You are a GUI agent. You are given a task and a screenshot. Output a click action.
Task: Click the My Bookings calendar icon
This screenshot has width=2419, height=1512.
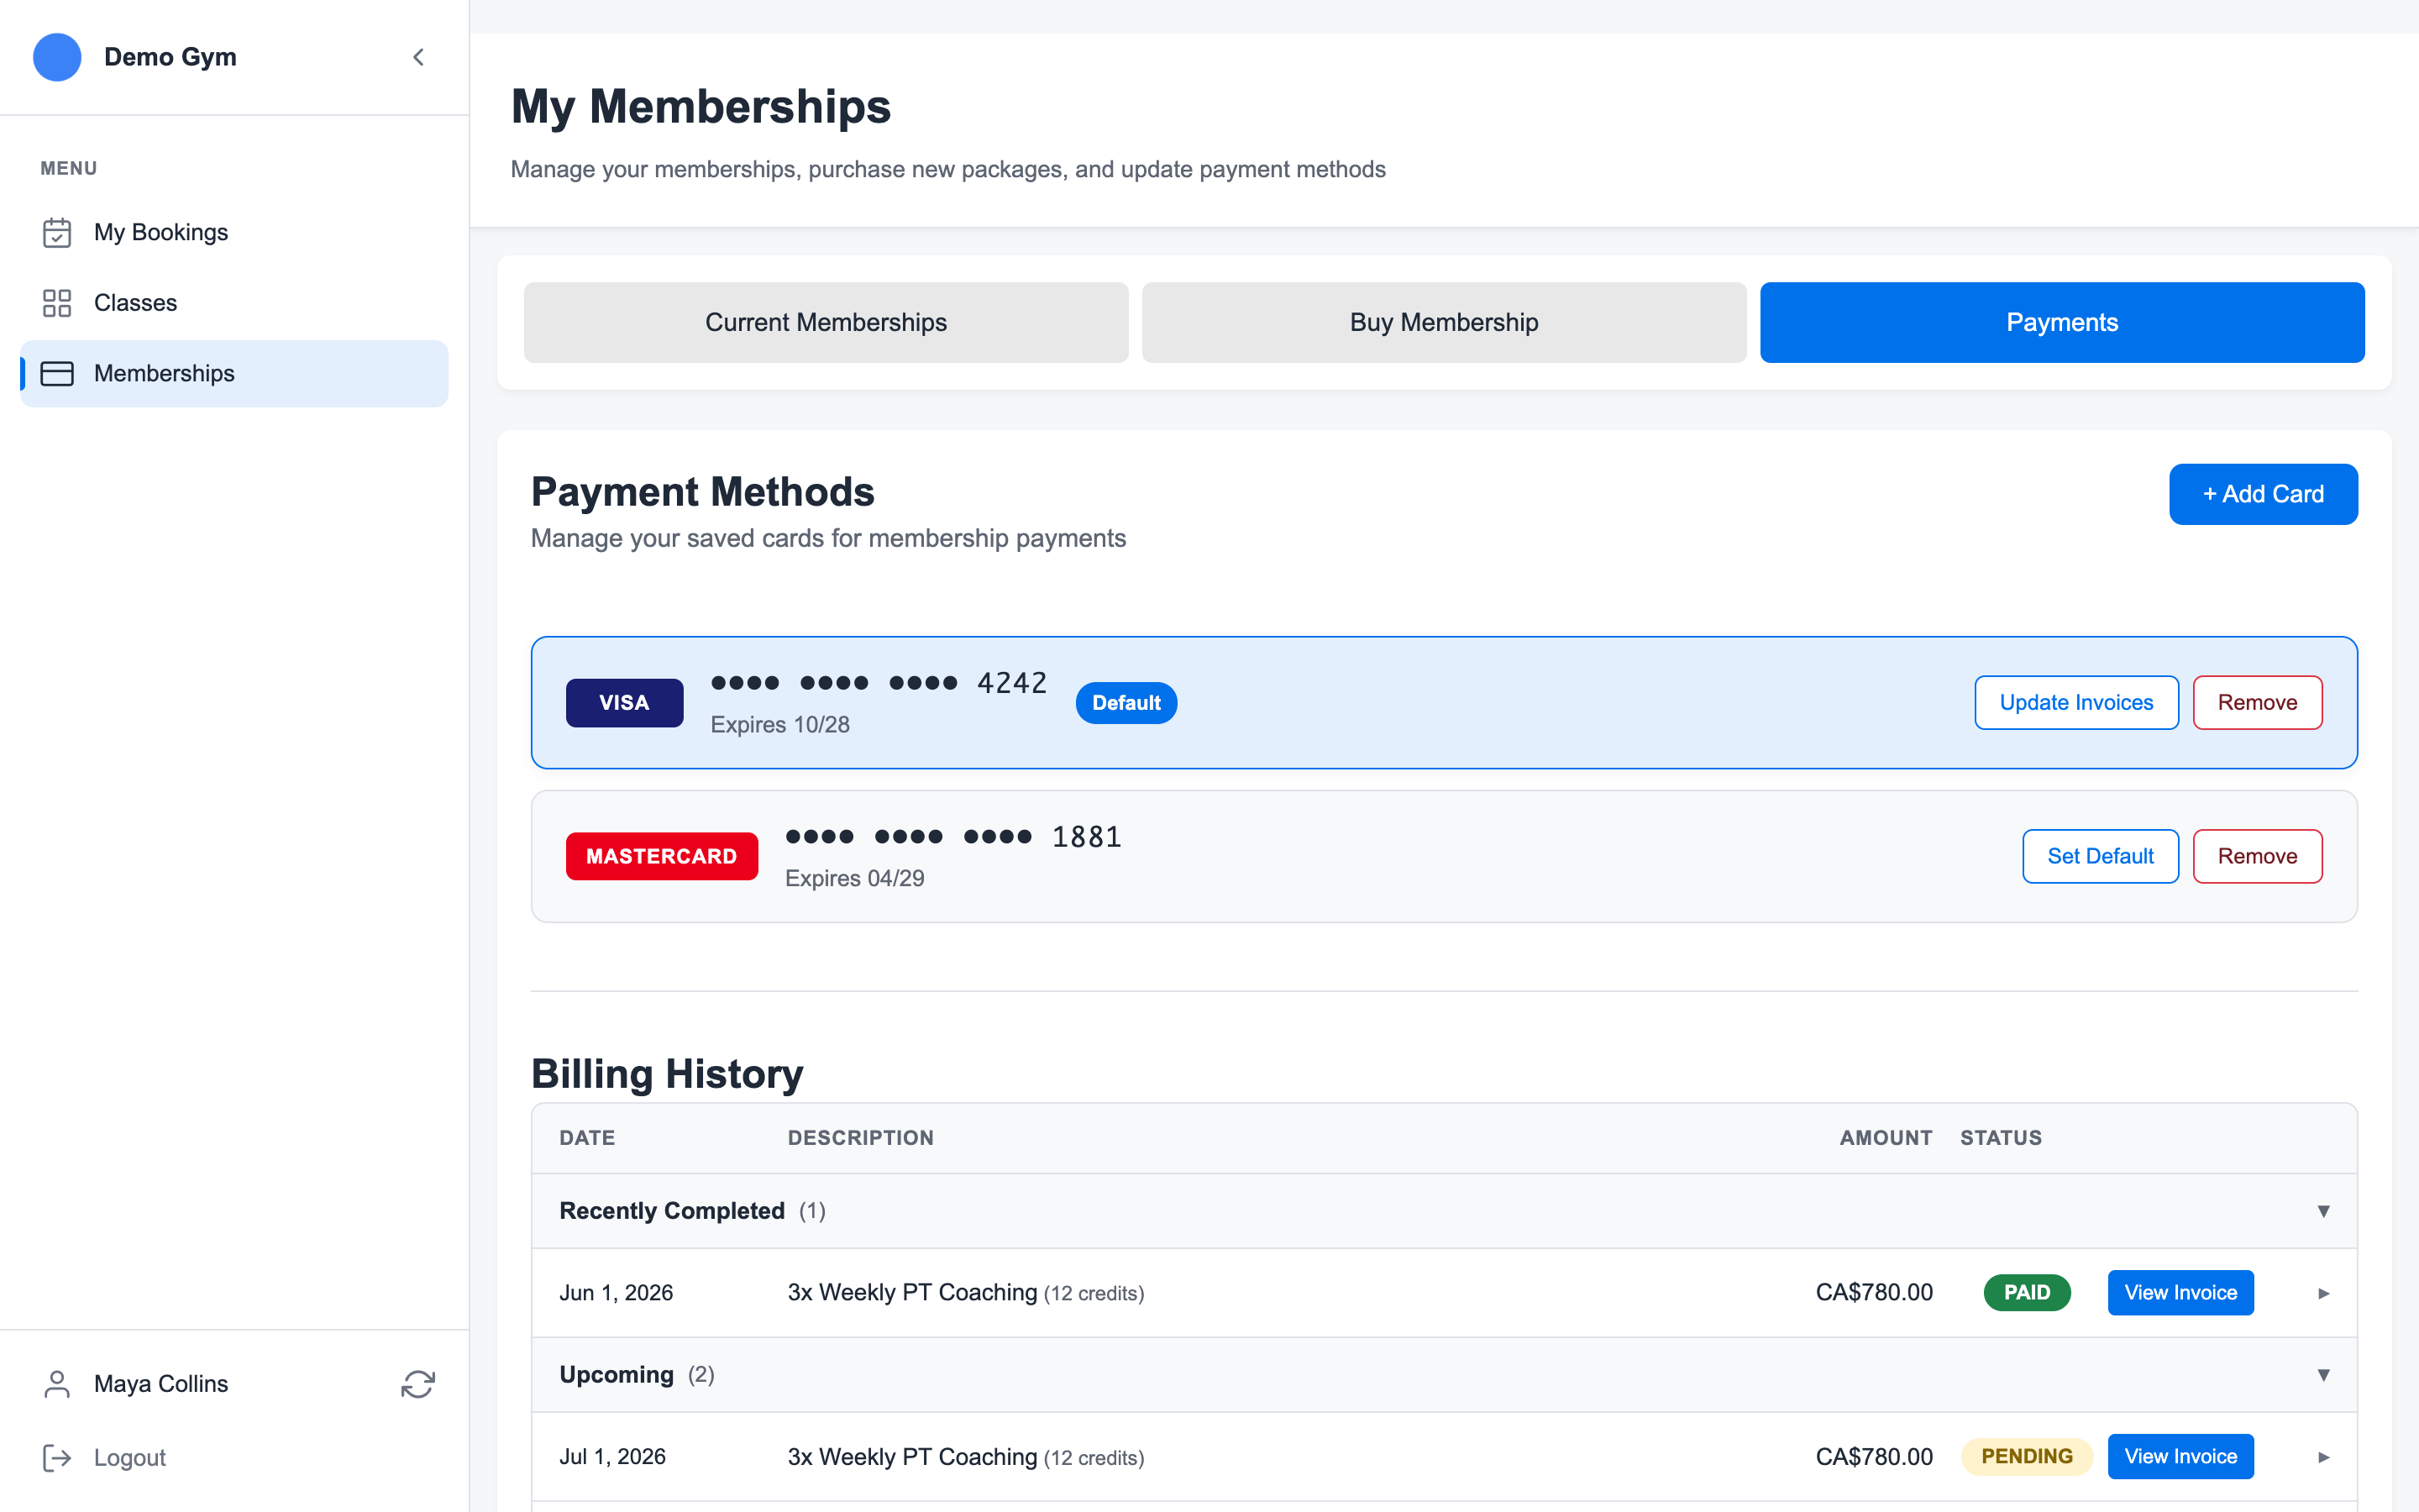pyautogui.click(x=57, y=232)
